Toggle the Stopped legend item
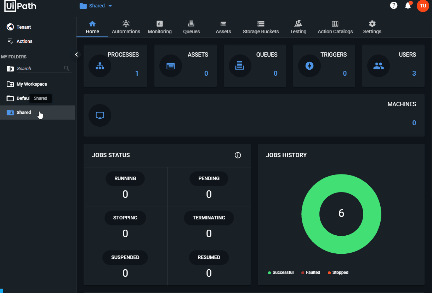This screenshot has height=293, width=432. (338, 272)
